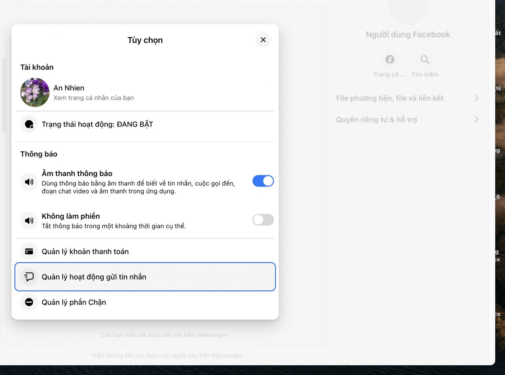Open Trạng thái hoạt động setting
Image resolution: width=505 pixels, height=375 pixels.
[98, 124]
